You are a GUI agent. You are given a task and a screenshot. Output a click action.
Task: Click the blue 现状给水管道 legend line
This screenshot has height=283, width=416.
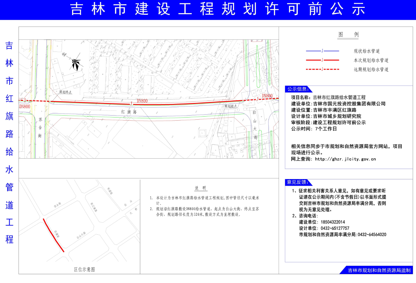322,51
